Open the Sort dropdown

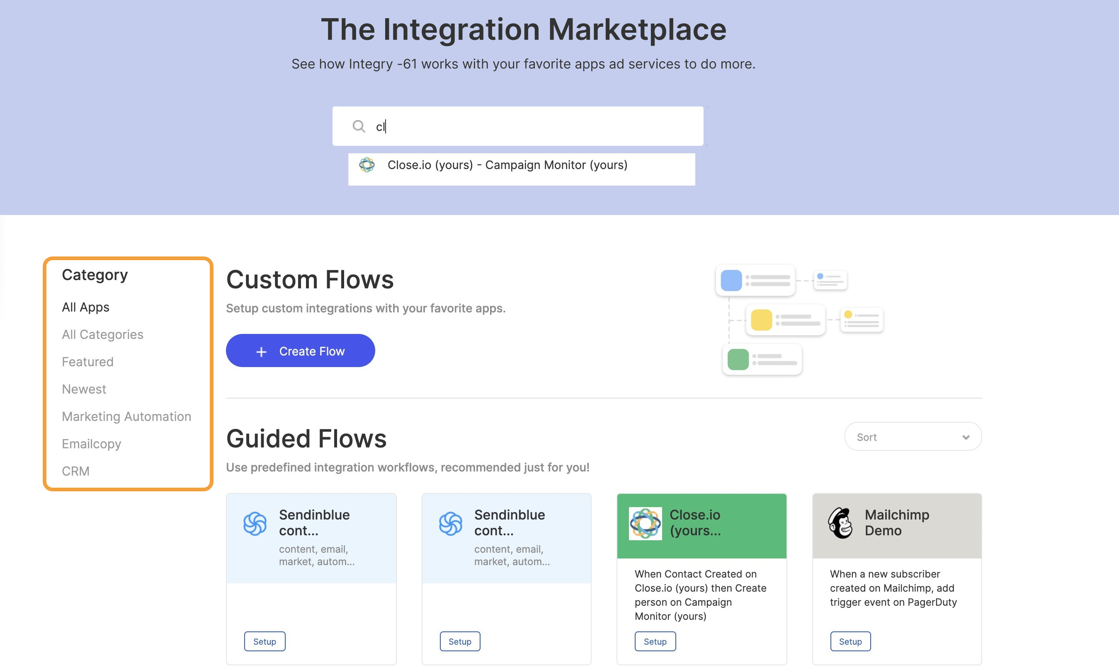(x=913, y=437)
